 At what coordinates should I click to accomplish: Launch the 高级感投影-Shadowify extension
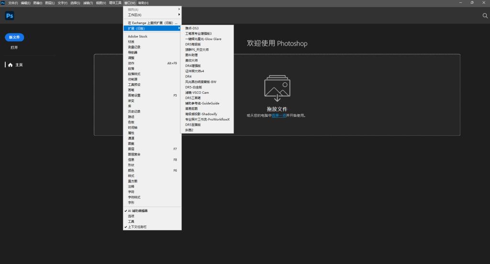(x=207, y=114)
